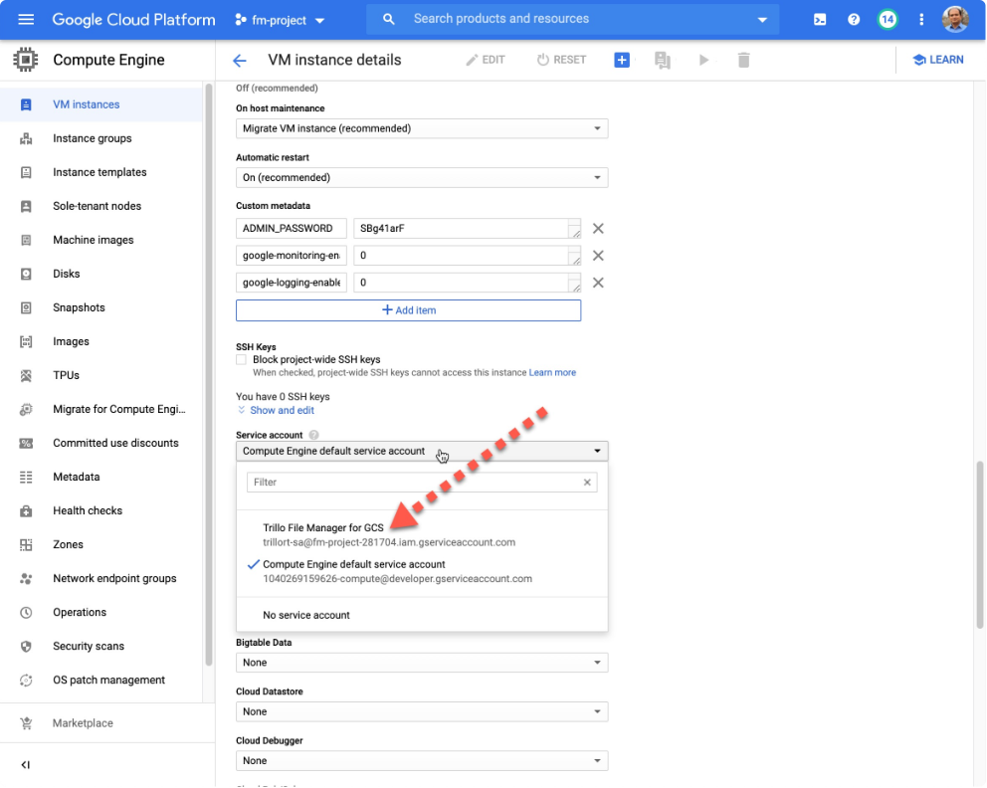Image resolution: width=987 pixels, height=788 pixels.
Task: Open the help question mark icon
Action: (854, 20)
